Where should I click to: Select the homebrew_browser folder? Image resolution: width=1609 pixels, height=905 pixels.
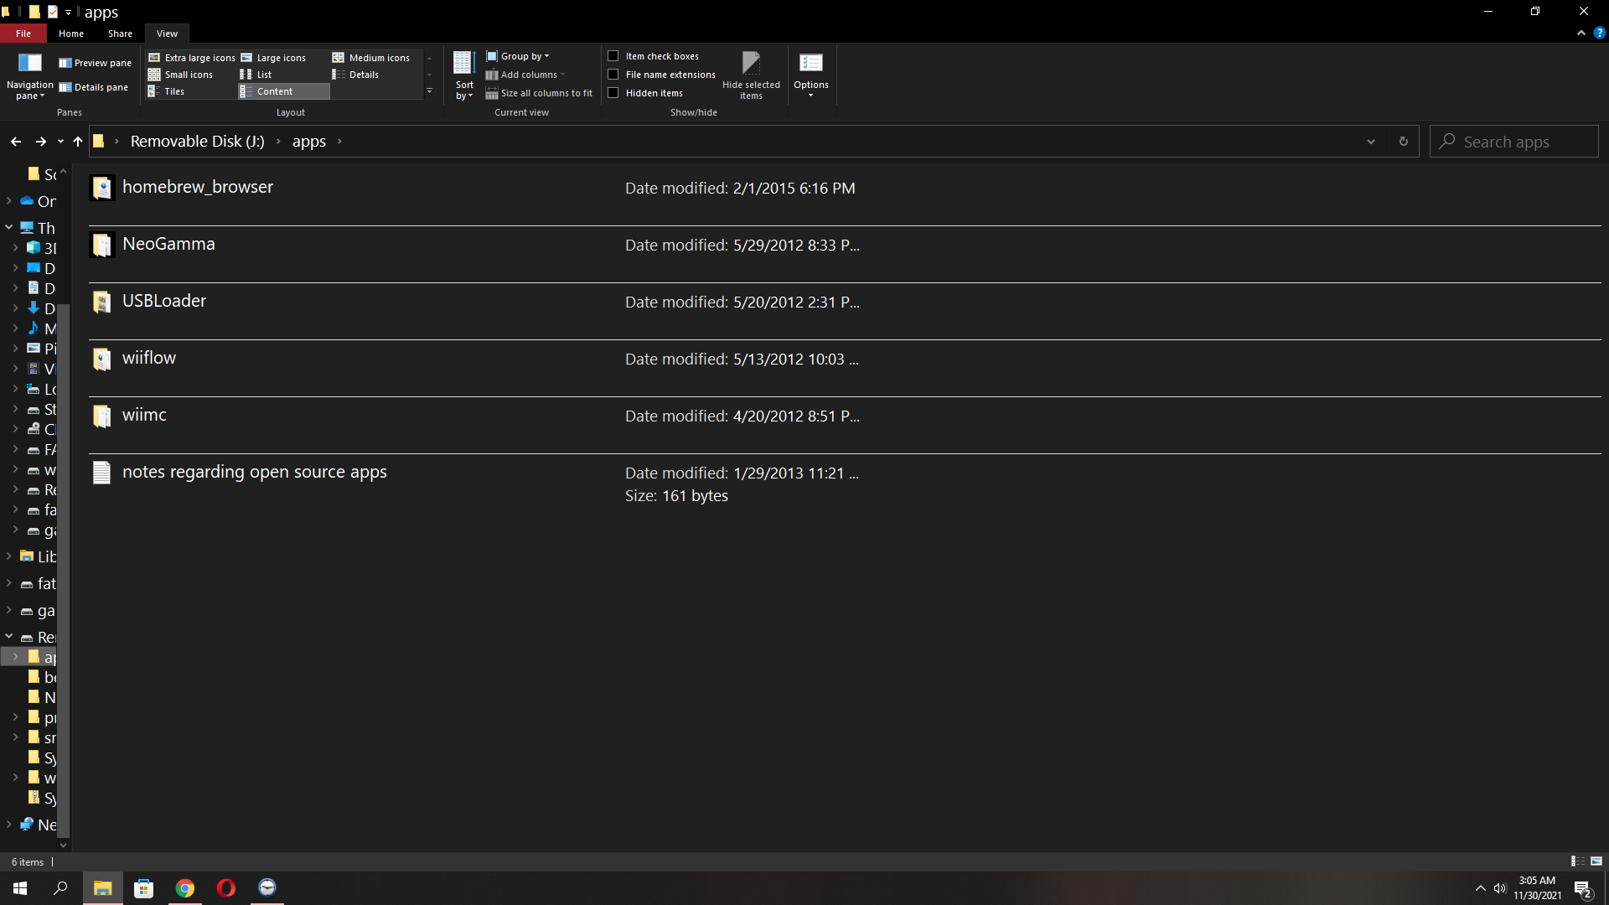point(845,197)
